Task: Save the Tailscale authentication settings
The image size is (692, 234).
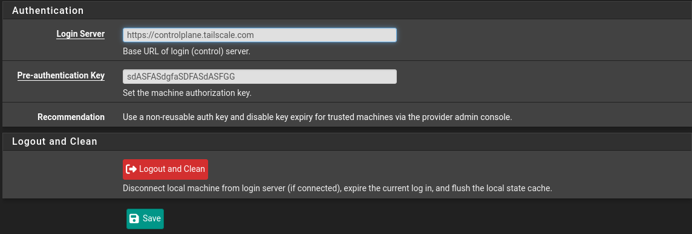Action: (x=145, y=218)
